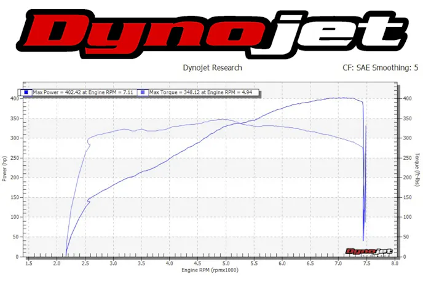The image size is (423, 282).
Task: Click the 1.5 tick on RPM axis
Action: click(29, 263)
